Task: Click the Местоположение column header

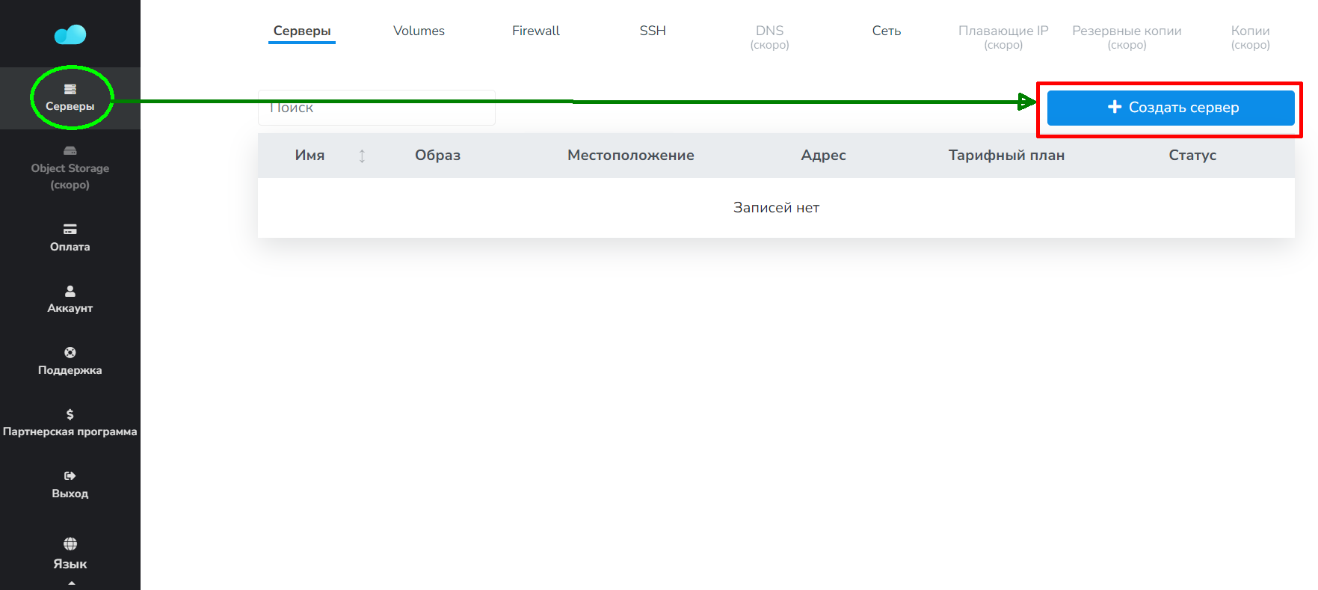Action: tap(631, 156)
